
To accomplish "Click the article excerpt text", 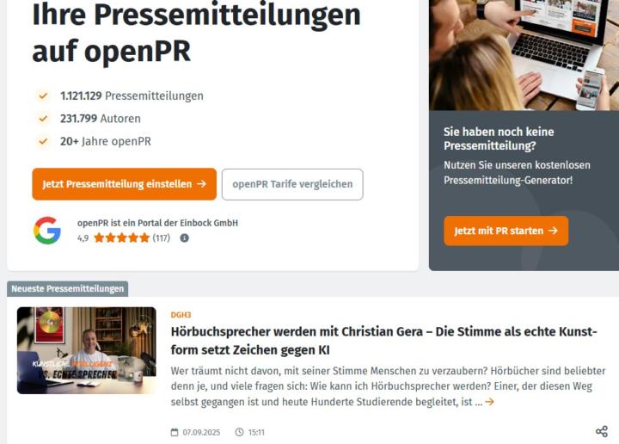I will tap(388, 386).
